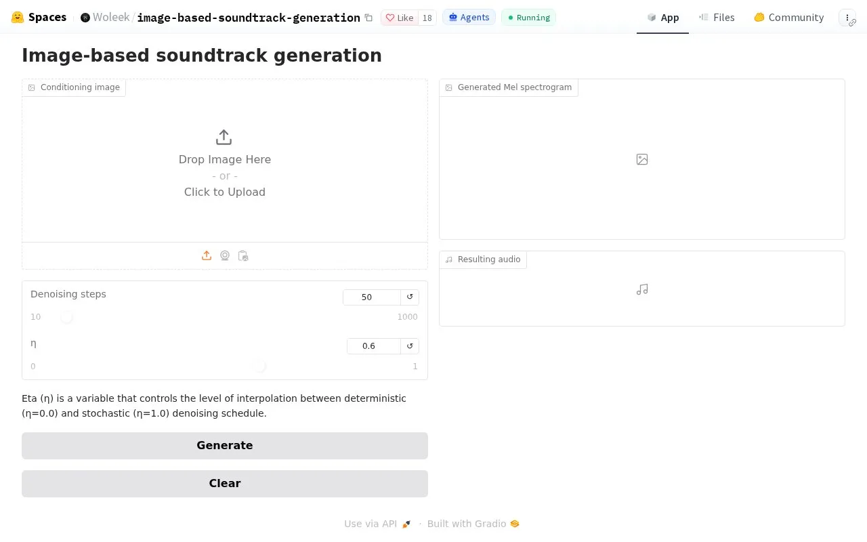The image size is (867, 542).
Task: Click the Running status badge
Action: [528, 18]
